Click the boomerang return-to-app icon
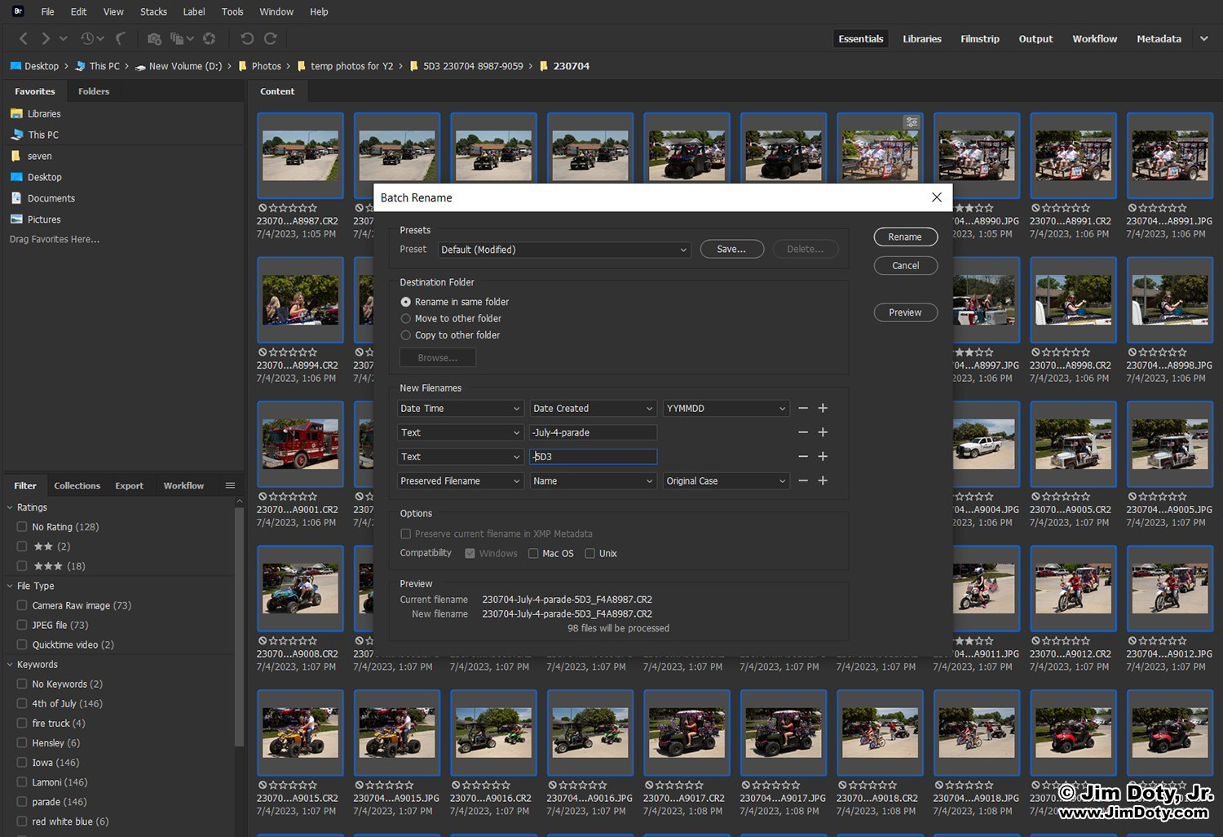 (121, 38)
